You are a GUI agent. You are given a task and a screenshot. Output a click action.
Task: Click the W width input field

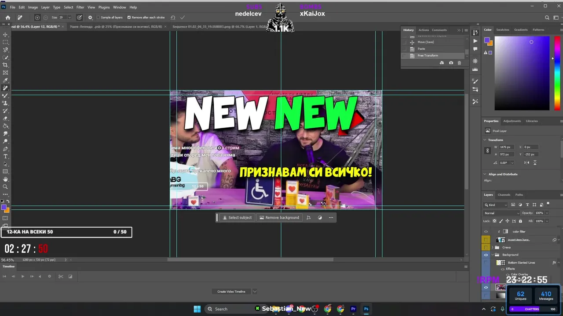506,147
